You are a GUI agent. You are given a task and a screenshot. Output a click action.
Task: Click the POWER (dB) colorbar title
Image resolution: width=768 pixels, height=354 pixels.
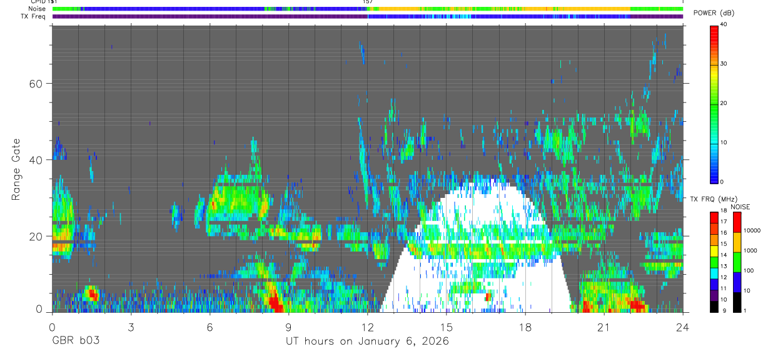click(714, 13)
